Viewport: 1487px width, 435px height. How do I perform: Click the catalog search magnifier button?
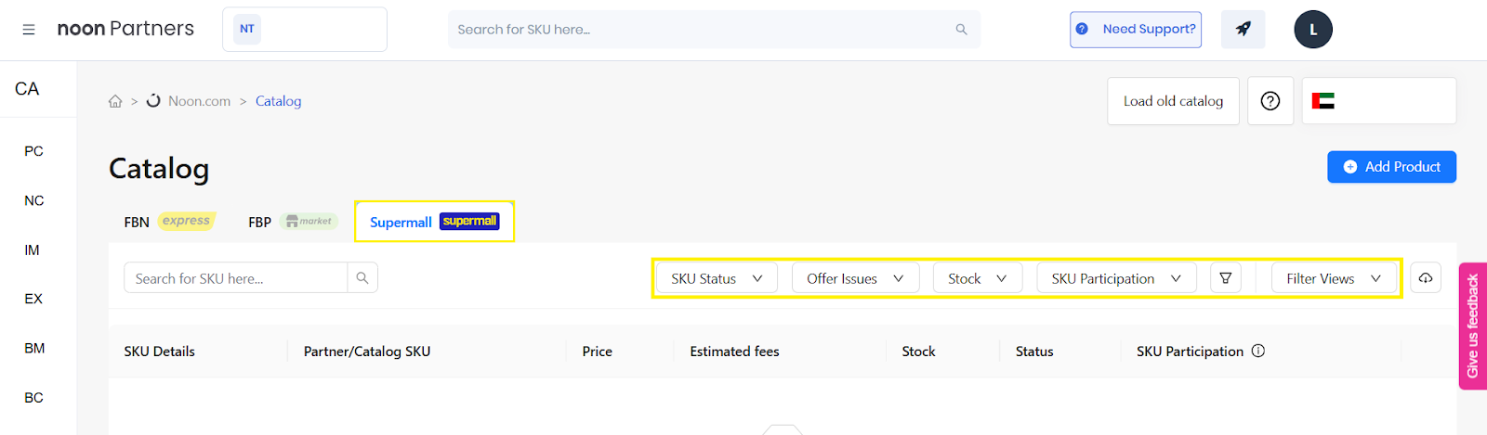pyautogui.click(x=362, y=278)
